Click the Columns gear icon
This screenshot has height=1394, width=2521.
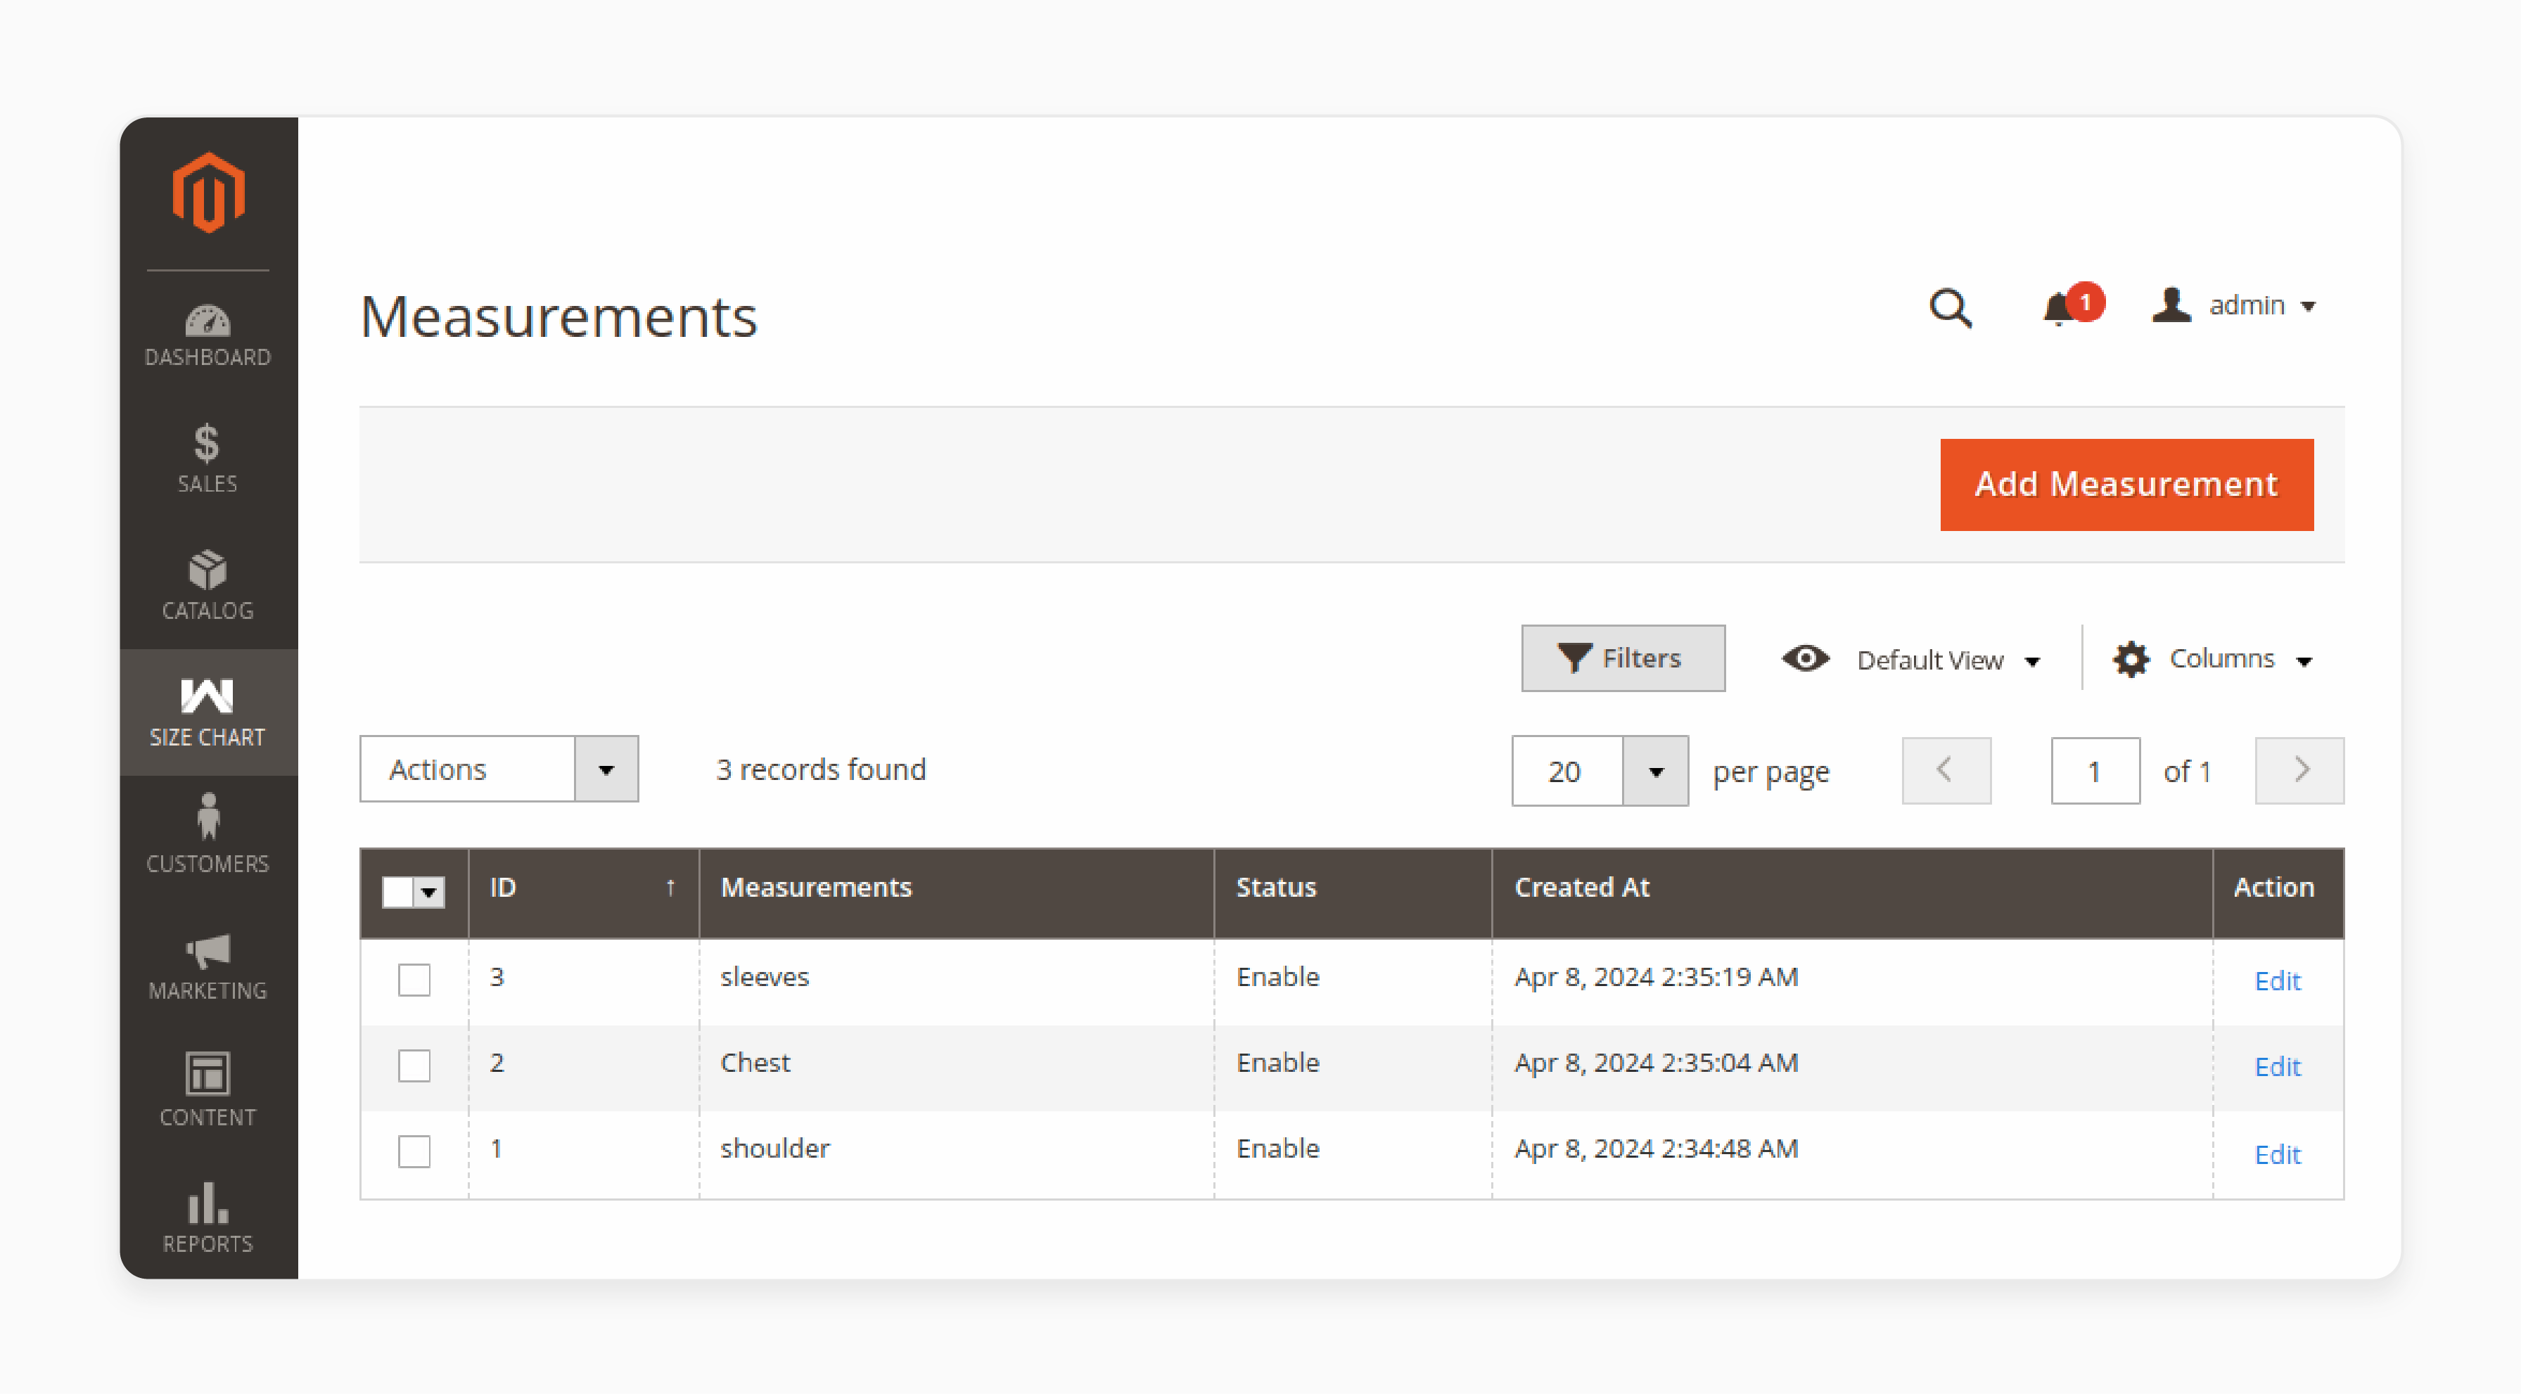click(x=2131, y=659)
